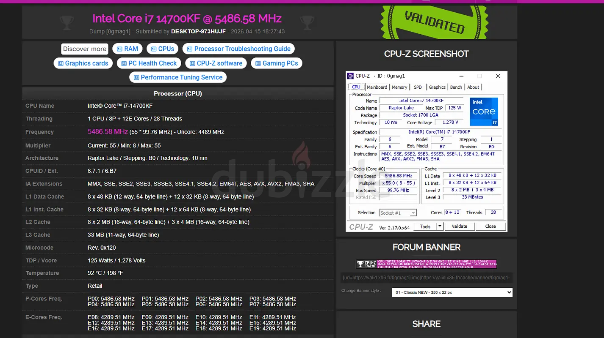Image resolution: width=604 pixels, height=338 pixels.
Task: Click the trophy icon left of the title
Action: click(x=67, y=22)
